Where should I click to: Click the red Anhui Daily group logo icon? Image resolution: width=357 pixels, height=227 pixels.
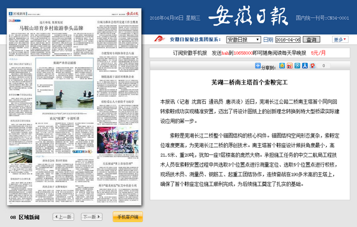[159, 39]
